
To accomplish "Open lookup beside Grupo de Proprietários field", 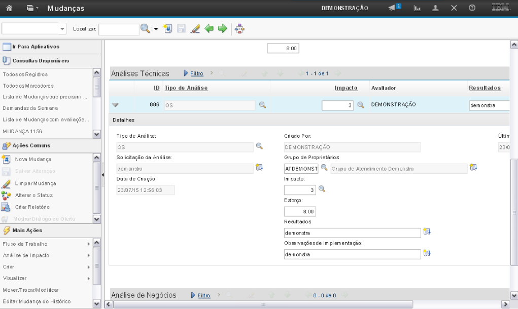I will [x=324, y=168].
